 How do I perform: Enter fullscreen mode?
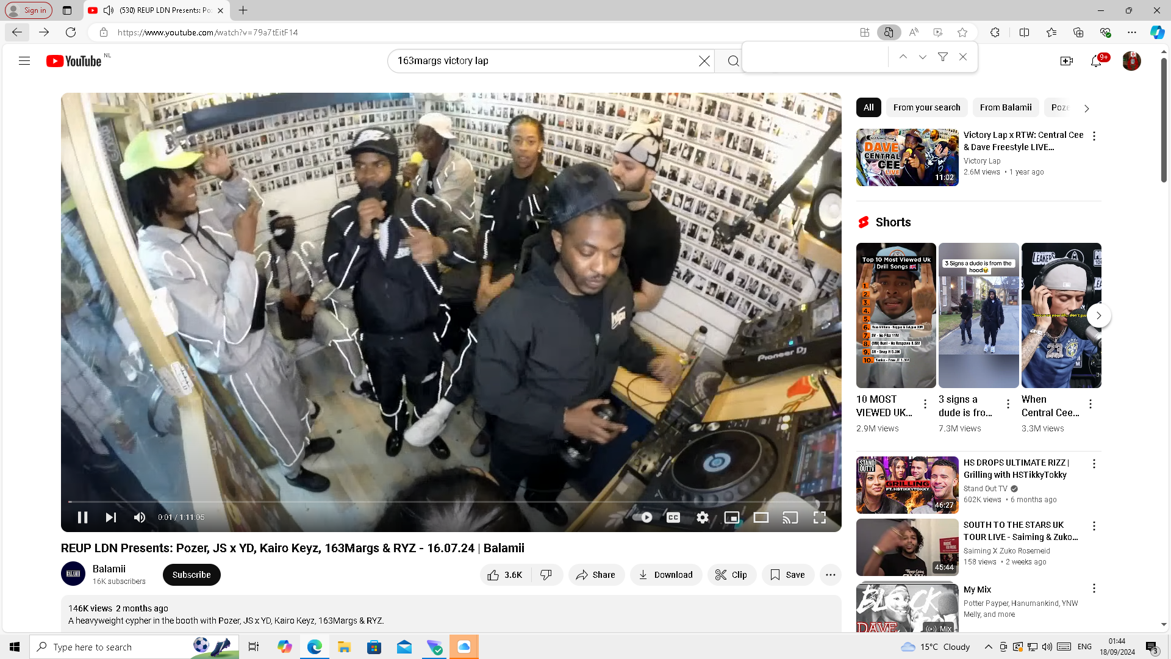(x=819, y=517)
